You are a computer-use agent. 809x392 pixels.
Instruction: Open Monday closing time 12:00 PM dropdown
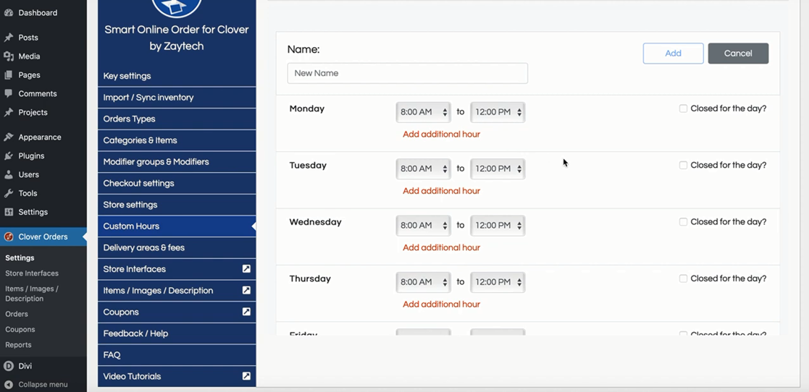498,112
